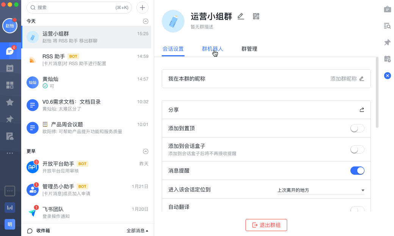Toggle 添加到会话盒子 switch
Image resolution: width=394 pixels, height=236 pixels.
[x=357, y=149]
